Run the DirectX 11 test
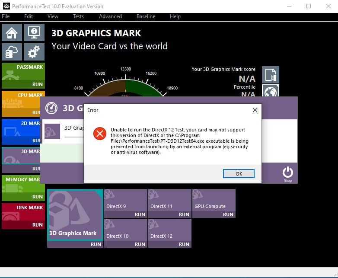Viewport: 338px width, 278px height. tap(184, 214)
